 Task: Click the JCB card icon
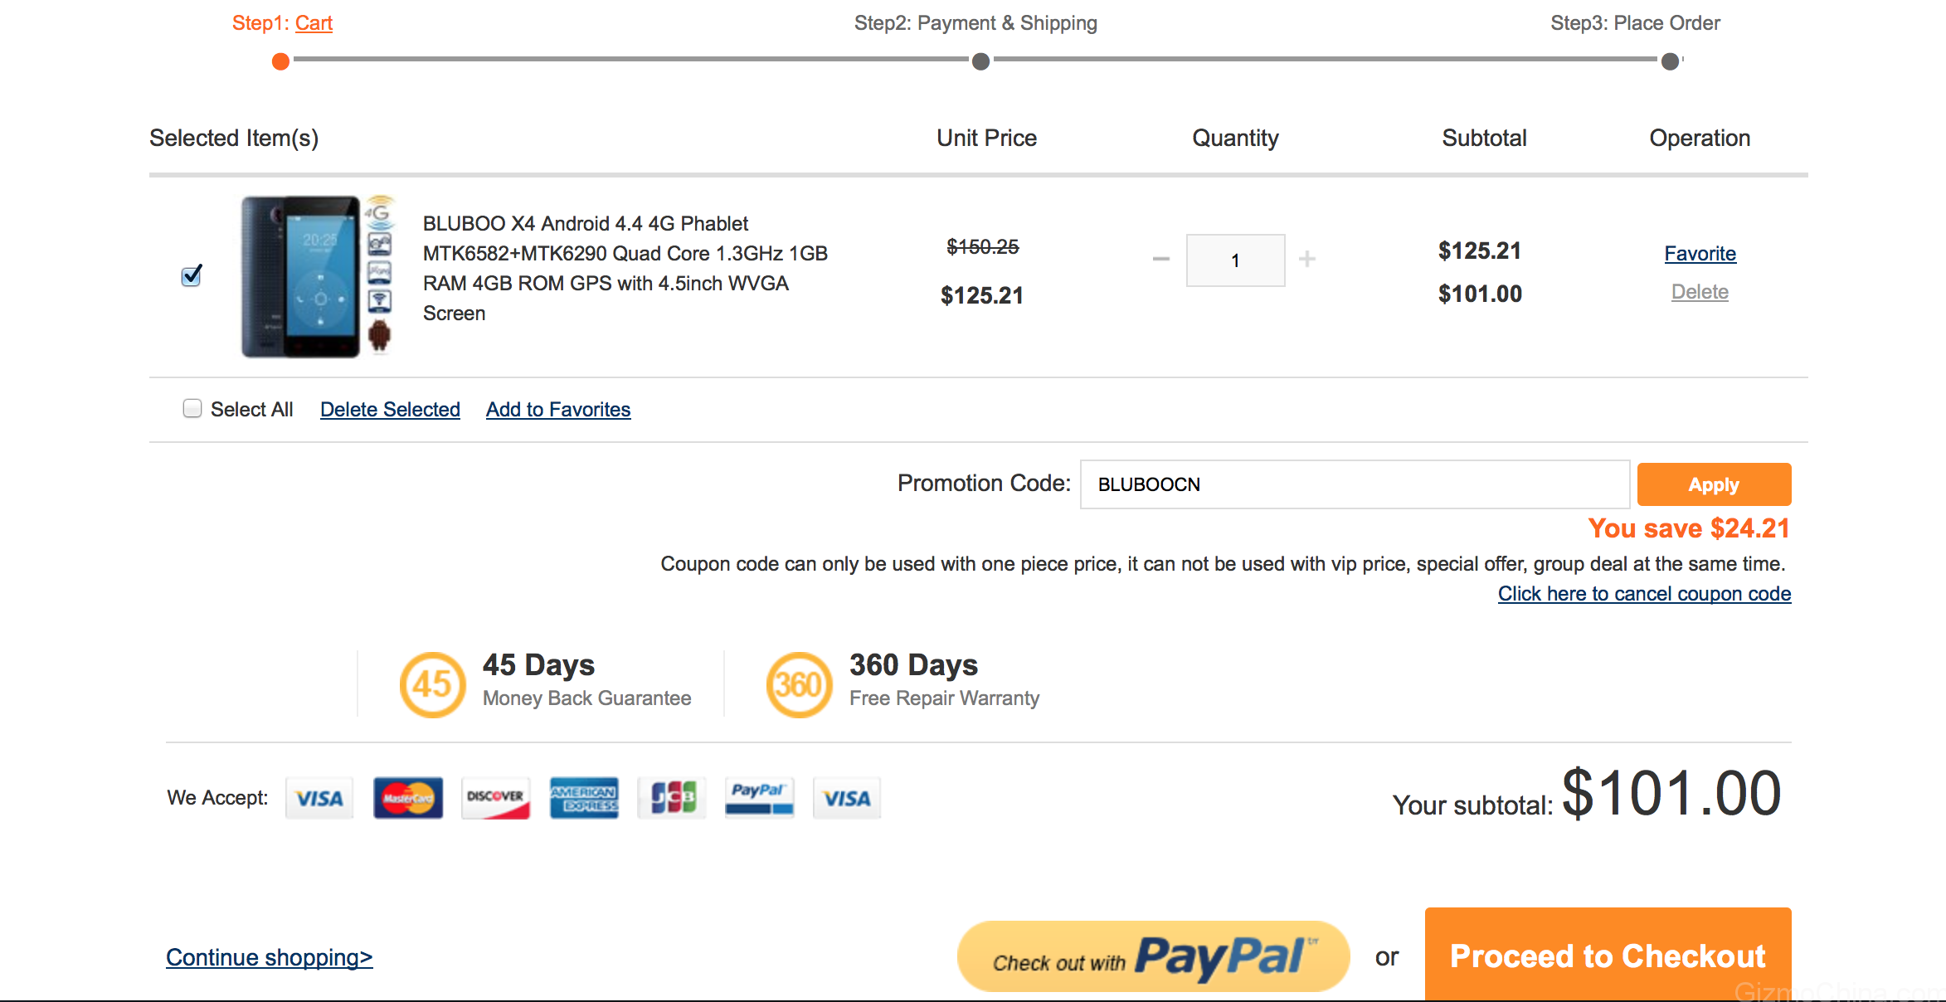tap(671, 798)
